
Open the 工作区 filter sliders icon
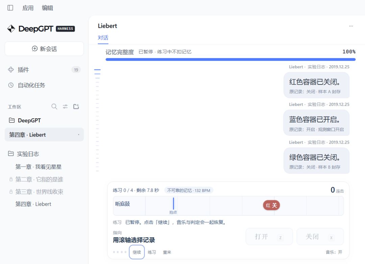pos(65,106)
